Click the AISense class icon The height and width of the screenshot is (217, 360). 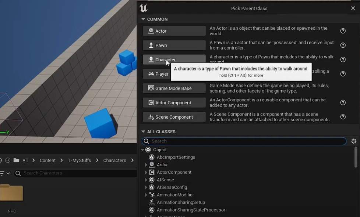point(152,180)
